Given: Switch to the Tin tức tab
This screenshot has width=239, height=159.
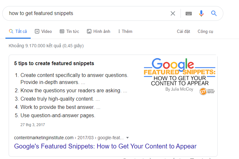Looking at the screenshot, I should click(x=73, y=31).
